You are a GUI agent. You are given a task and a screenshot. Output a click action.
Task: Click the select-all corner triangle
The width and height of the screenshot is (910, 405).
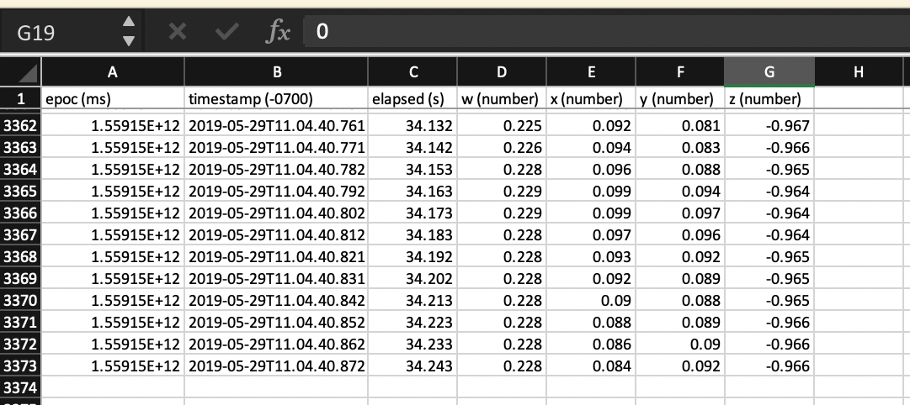pos(19,73)
